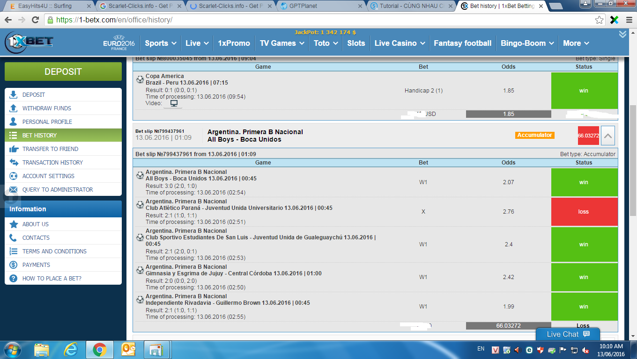
Task: Click the double chevron beside the site header
Action: pyautogui.click(x=622, y=34)
